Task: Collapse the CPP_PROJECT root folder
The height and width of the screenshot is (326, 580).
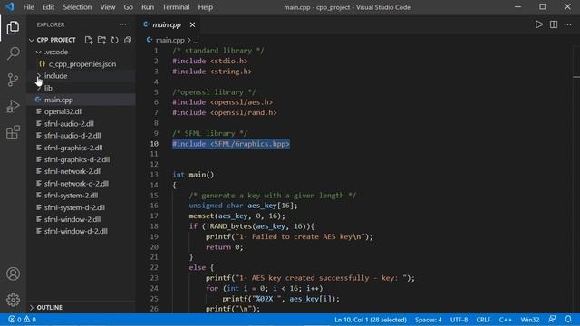Action: [x=32, y=40]
